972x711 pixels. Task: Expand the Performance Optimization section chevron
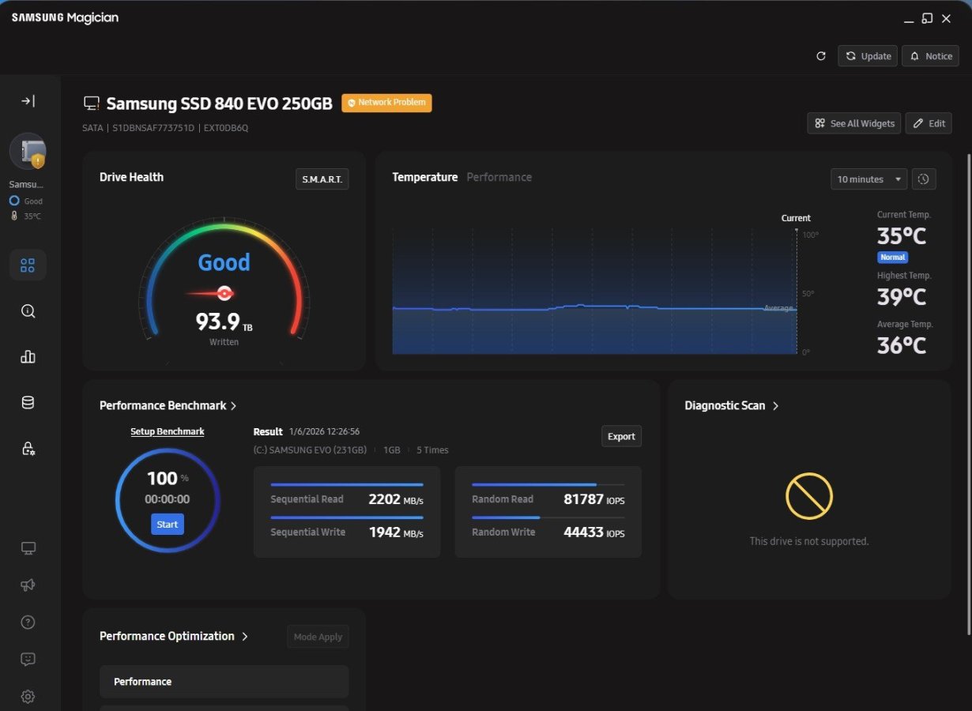pos(245,637)
